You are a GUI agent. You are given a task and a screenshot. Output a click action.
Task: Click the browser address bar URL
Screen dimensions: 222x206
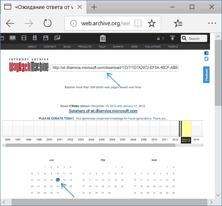click(105, 23)
